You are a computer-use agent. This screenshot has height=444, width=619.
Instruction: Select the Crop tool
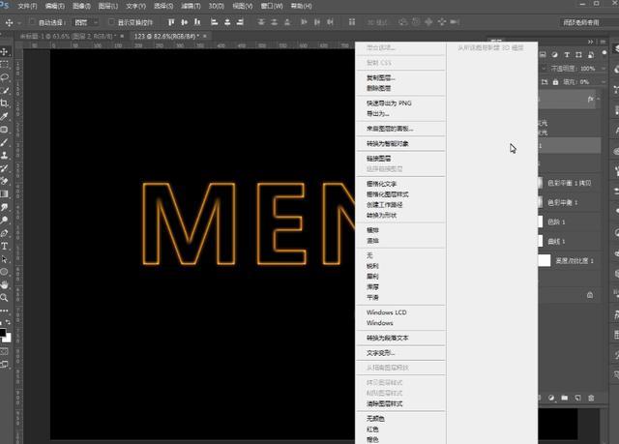5,104
